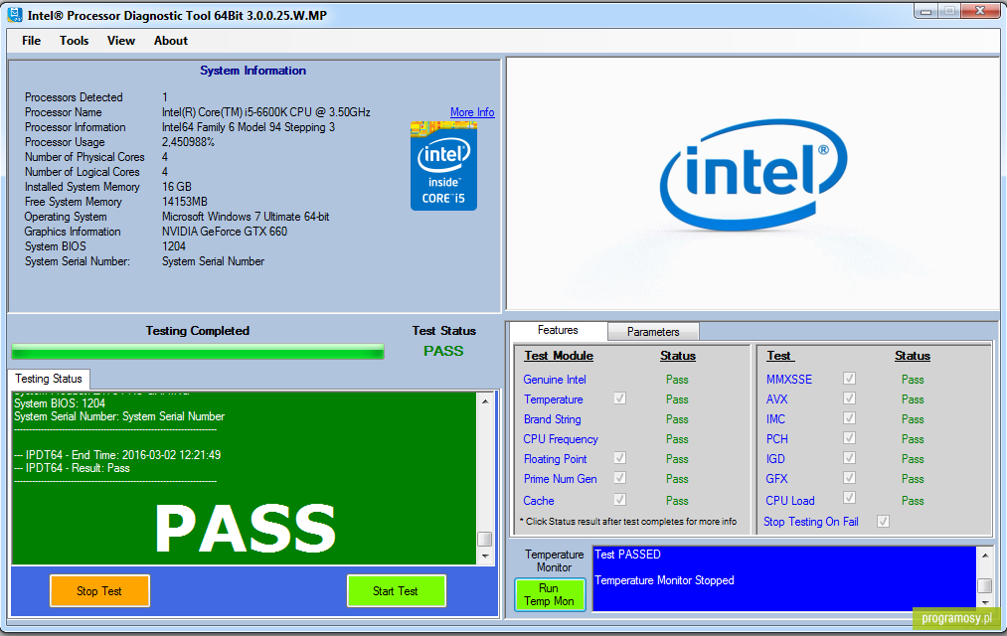Switch to the Features tab
1007x636 pixels.
(558, 331)
